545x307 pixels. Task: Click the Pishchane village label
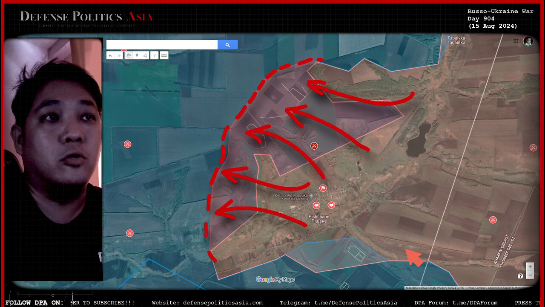point(318,219)
